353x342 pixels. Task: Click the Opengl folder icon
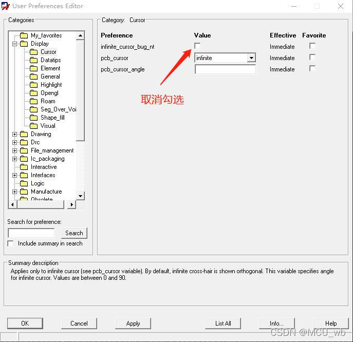(x=33, y=93)
